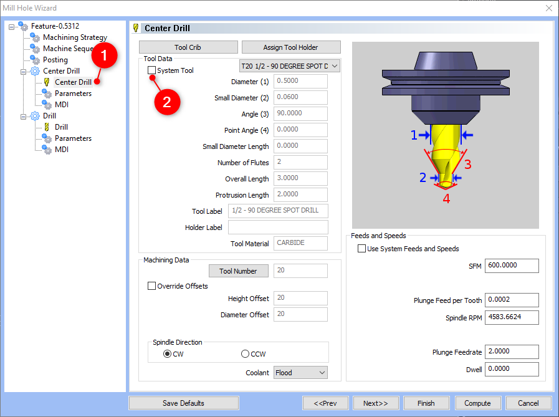Select the Drill tool tree item
The image size is (559, 417).
click(61, 127)
